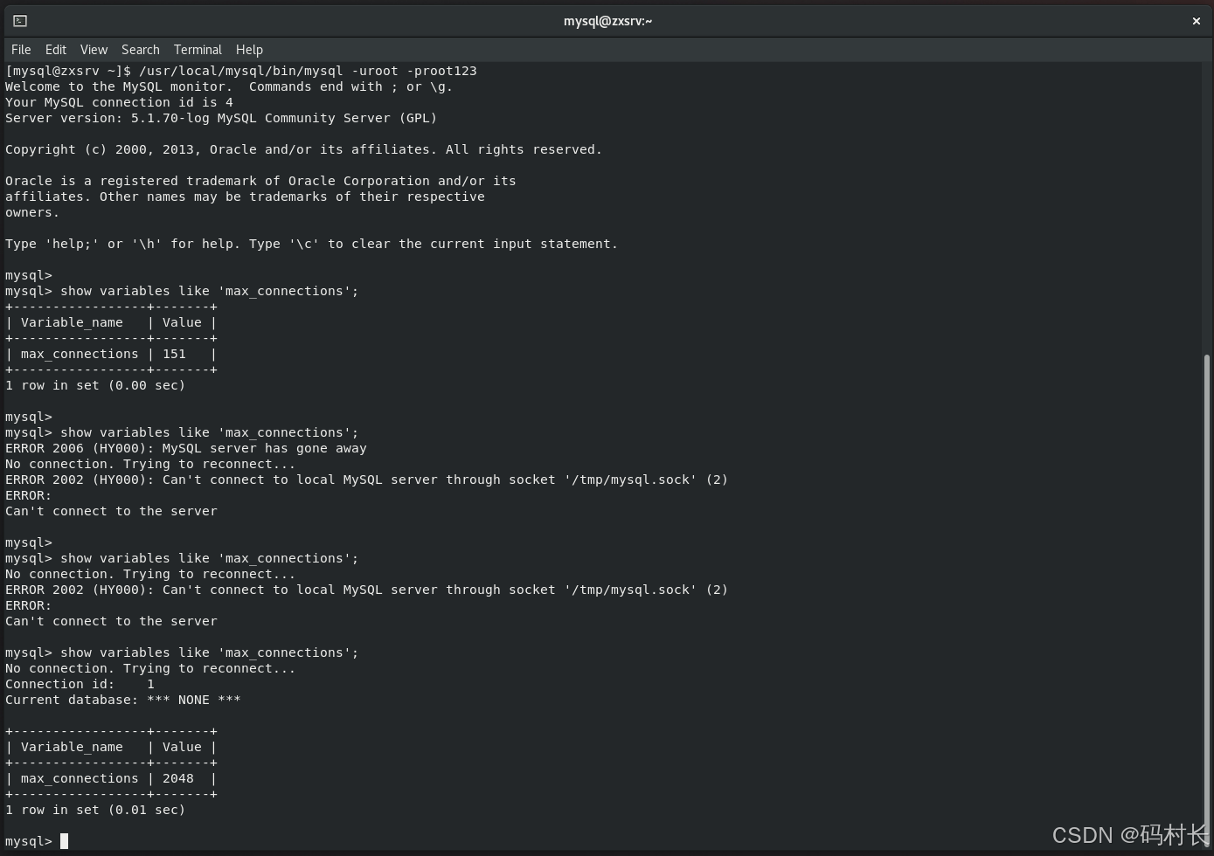Screen dimensions: 1214x856
Task: Click "Type 'help;' or '\h' for help" line
Action: 311,244
